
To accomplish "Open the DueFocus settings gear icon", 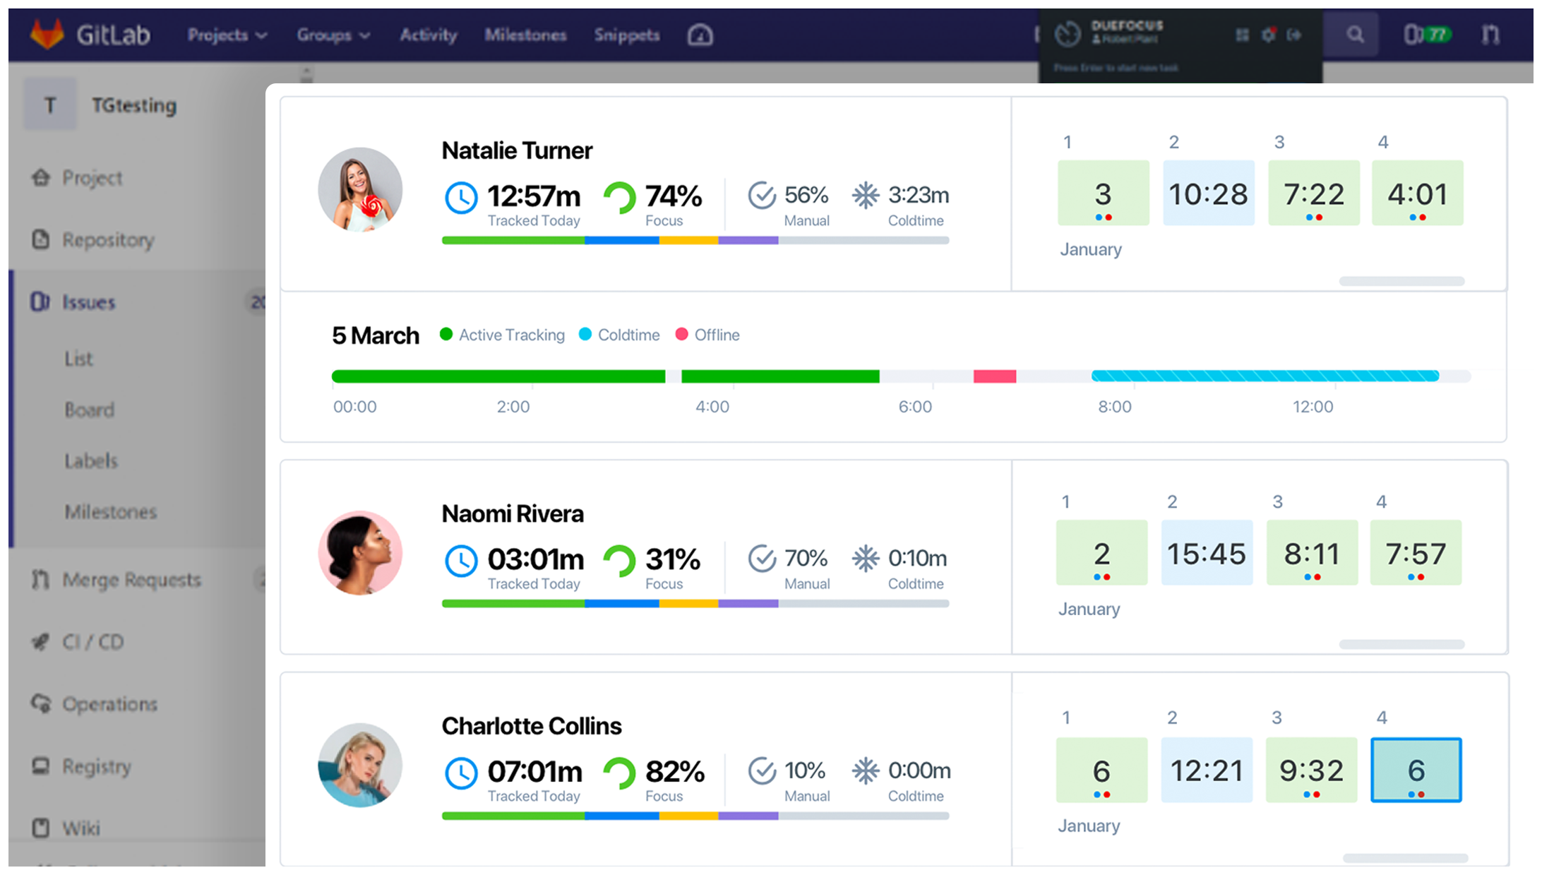I will (1269, 35).
